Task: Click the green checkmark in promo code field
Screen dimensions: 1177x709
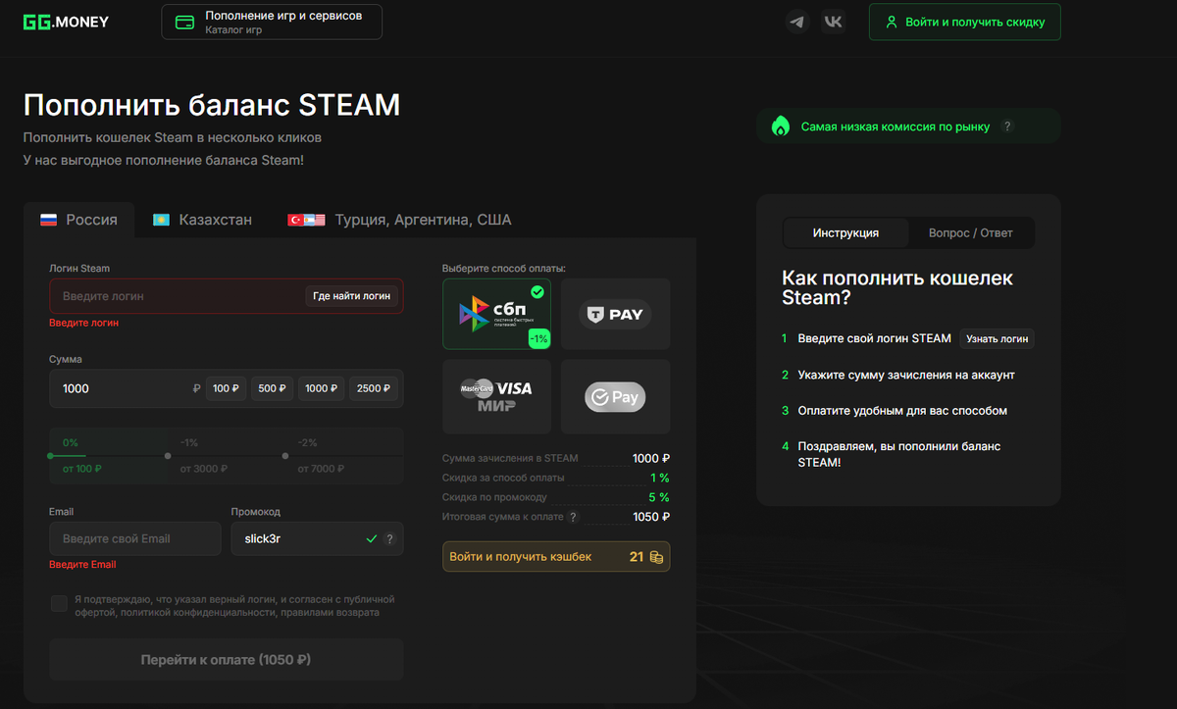Action: pyautogui.click(x=371, y=538)
